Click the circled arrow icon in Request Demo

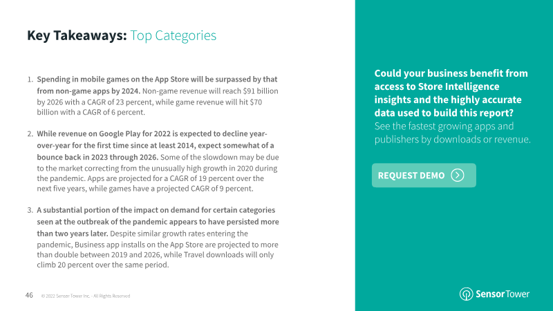[458, 176]
